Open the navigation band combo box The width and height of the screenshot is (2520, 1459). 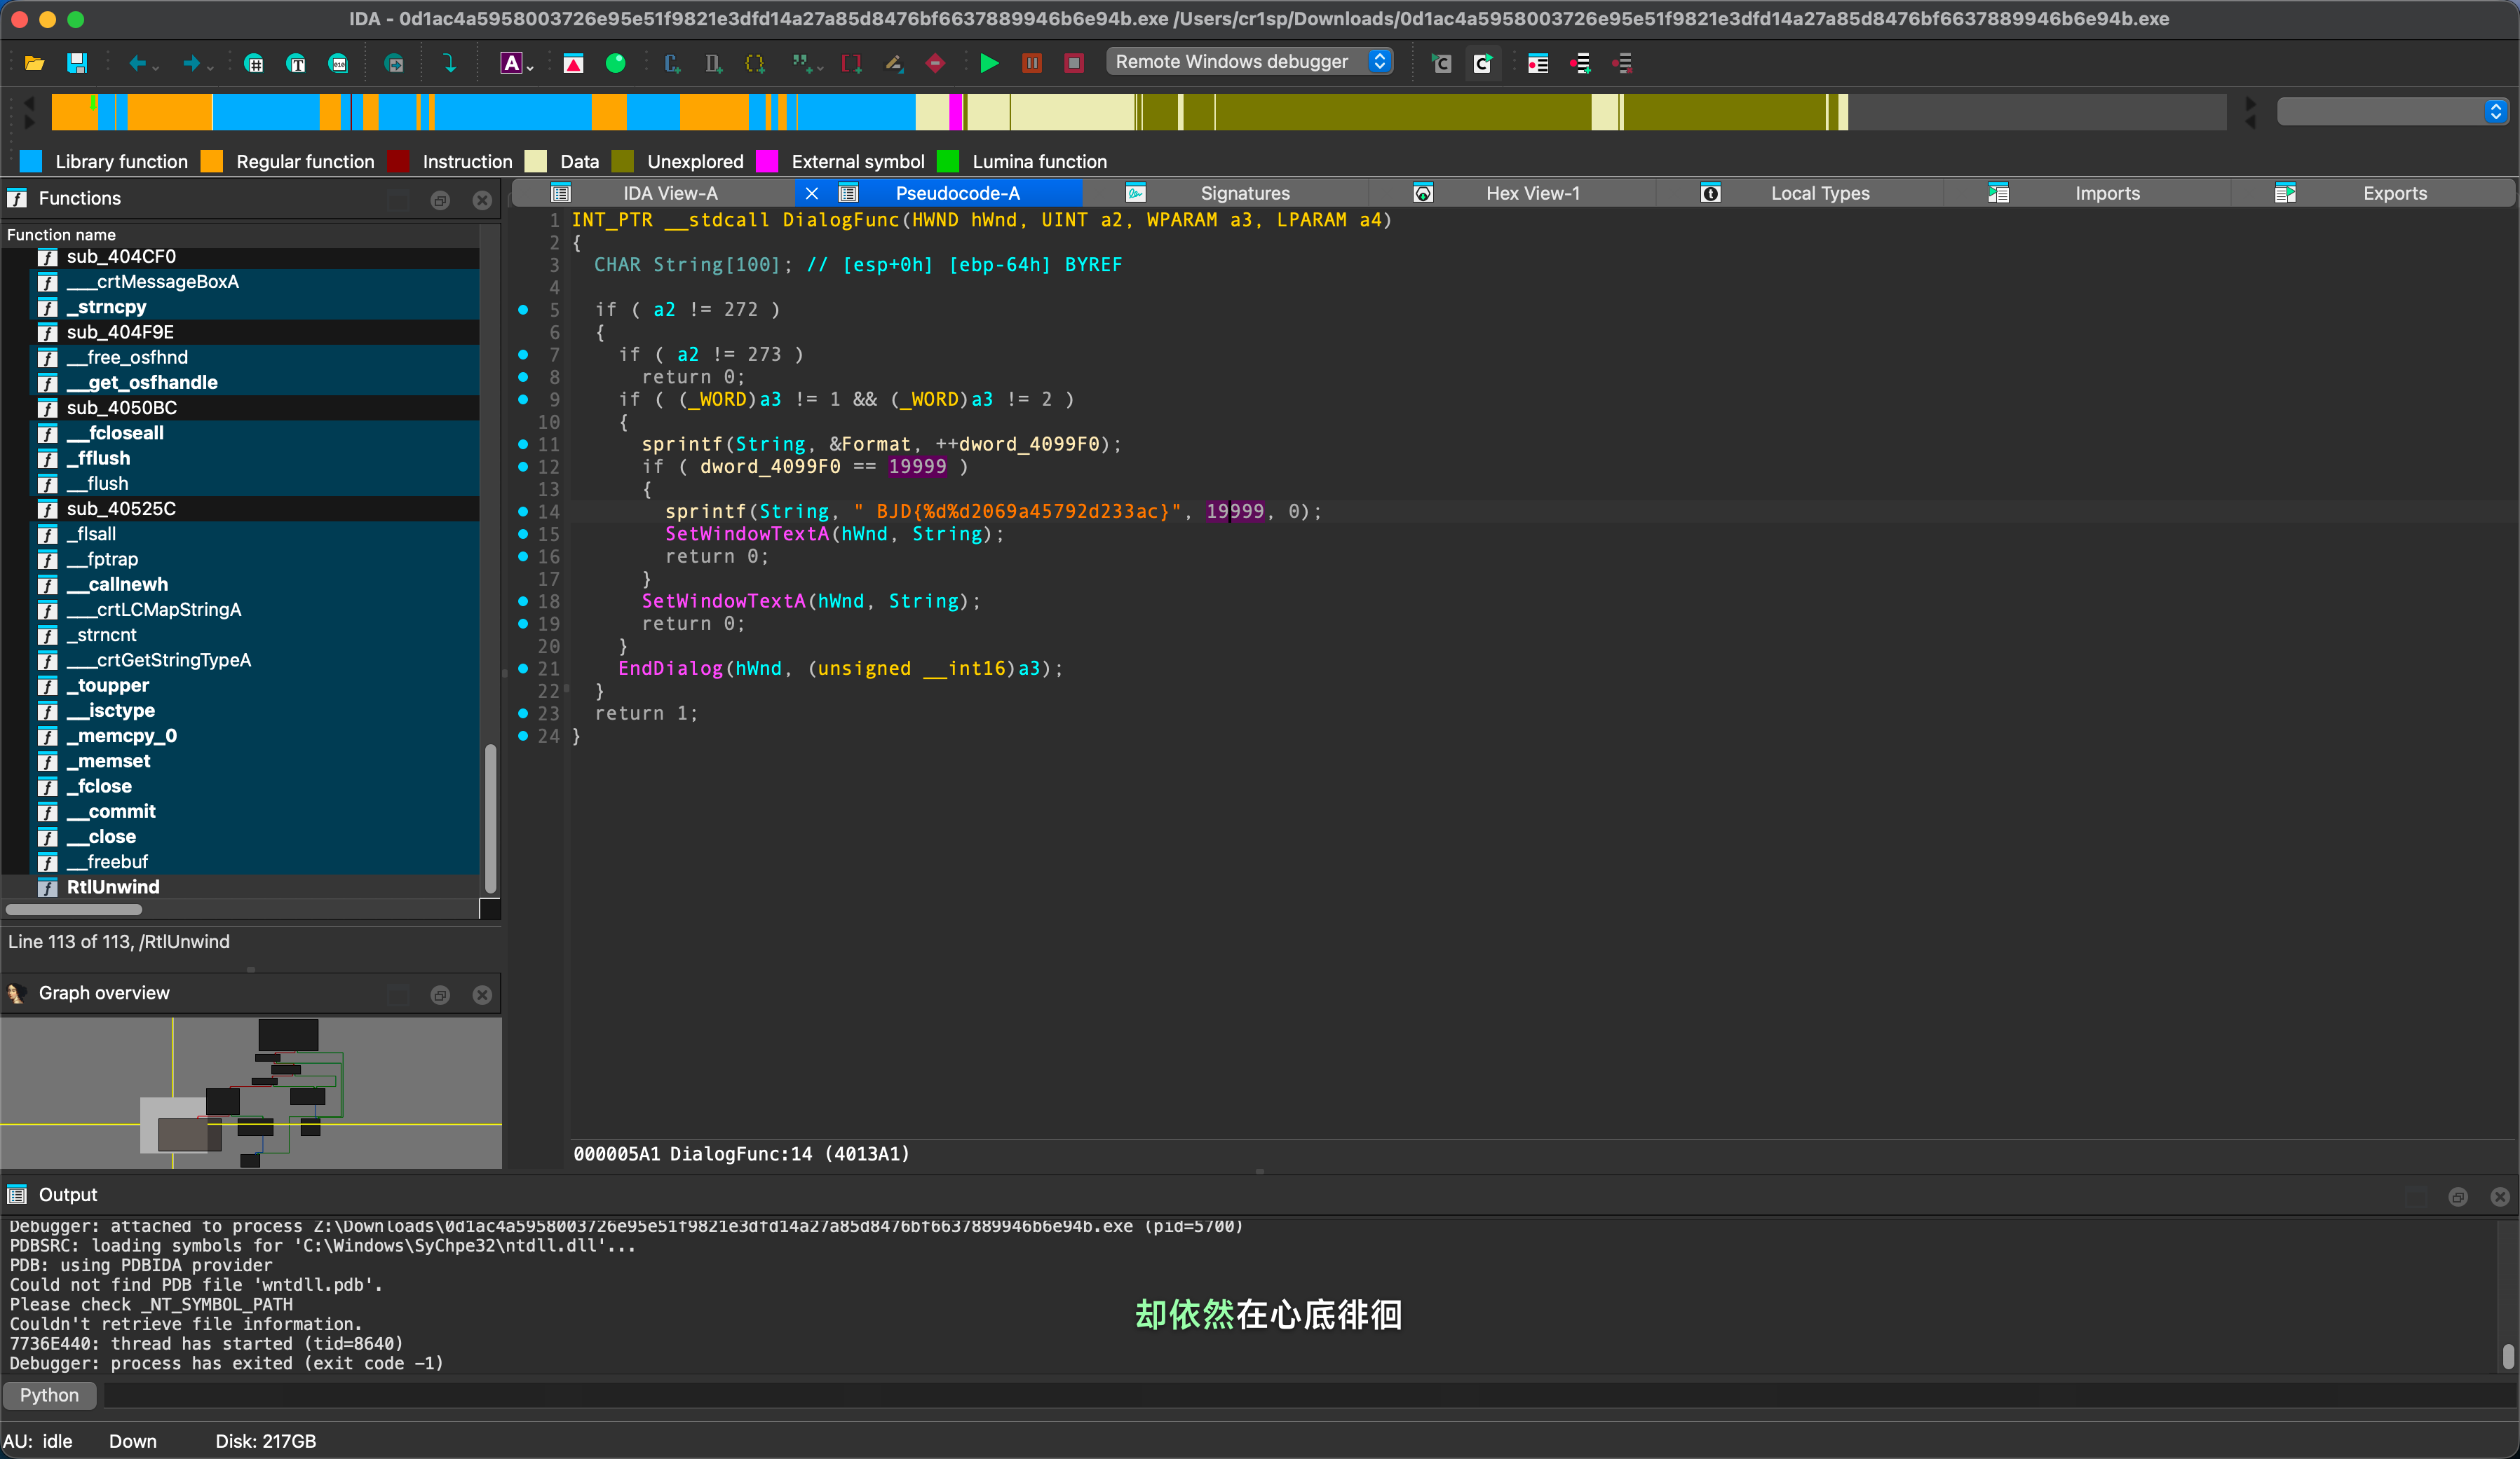[x=2392, y=112]
